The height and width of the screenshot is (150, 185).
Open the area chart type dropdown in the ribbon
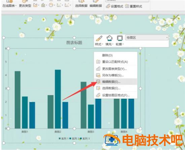[36, 5]
